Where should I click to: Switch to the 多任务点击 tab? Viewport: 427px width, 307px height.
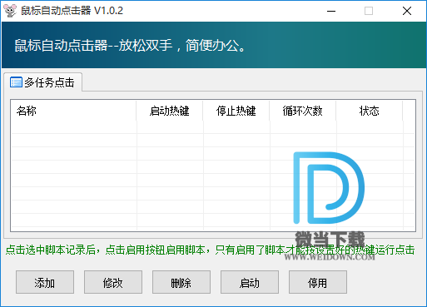pos(42,82)
